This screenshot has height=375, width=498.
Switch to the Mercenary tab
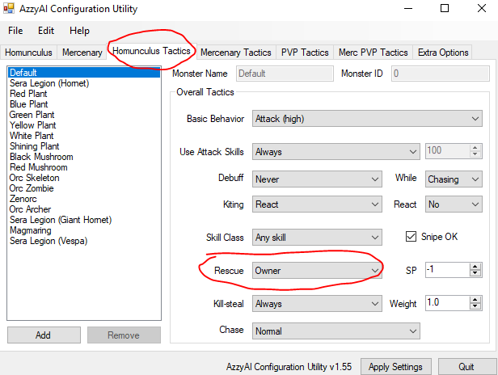[82, 53]
